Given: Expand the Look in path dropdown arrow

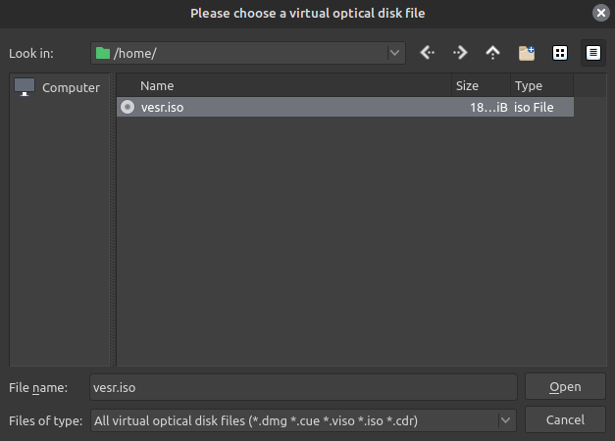Looking at the screenshot, I should click(394, 53).
